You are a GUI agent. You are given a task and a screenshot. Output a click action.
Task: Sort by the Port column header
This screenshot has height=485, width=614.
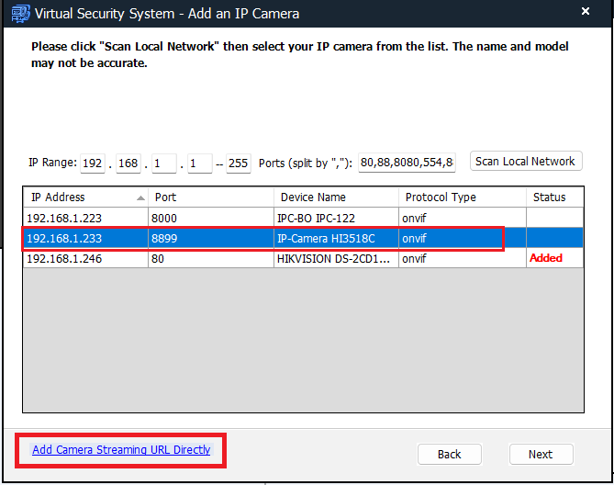pos(209,197)
